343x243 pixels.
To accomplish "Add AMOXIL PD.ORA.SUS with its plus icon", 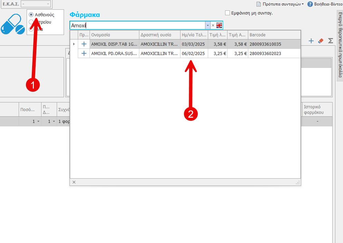I will coord(84,53).
